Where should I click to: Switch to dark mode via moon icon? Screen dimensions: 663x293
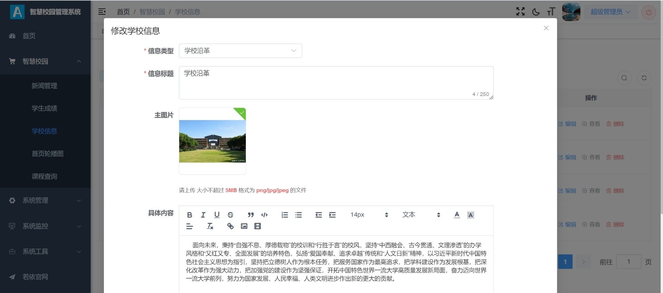536,12
